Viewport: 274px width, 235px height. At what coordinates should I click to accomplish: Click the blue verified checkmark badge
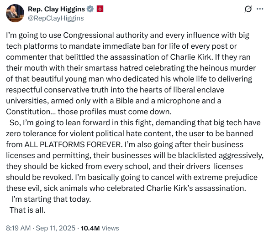click(90, 9)
